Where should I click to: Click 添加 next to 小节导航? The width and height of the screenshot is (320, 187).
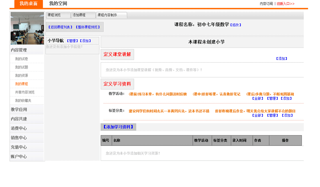point(85,41)
